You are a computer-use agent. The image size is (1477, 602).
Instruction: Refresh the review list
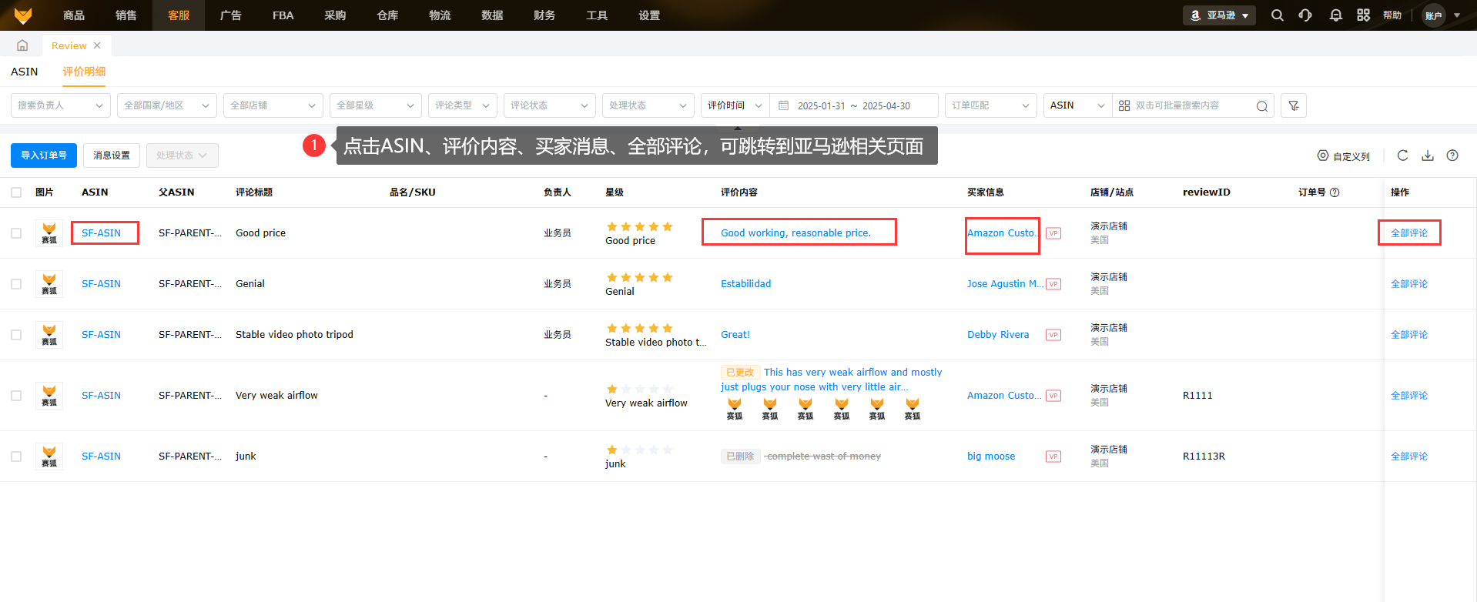pos(1402,156)
